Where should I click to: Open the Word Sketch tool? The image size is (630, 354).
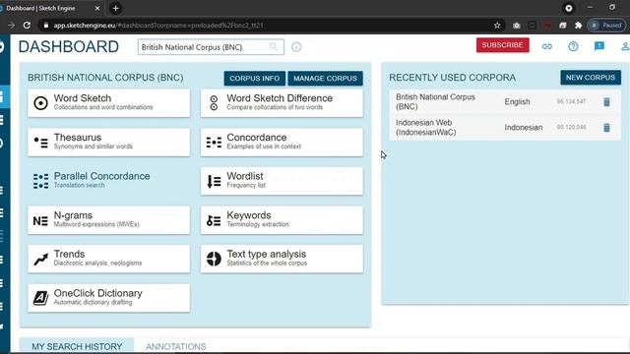[x=108, y=102]
